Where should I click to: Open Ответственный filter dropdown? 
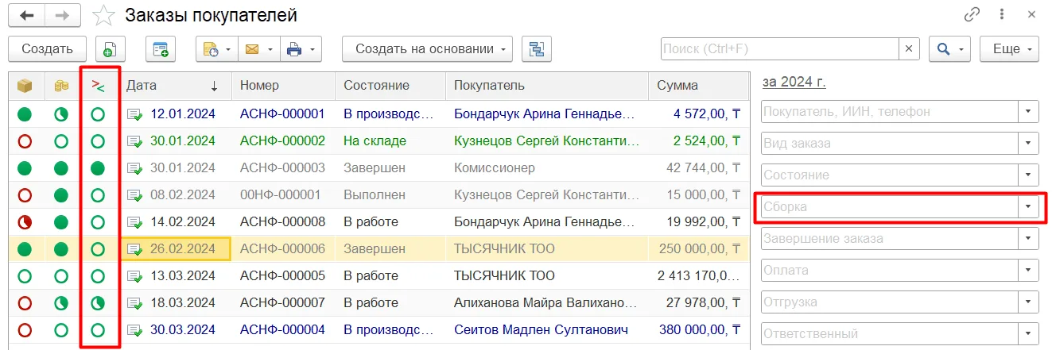(x=1029, y=334)
